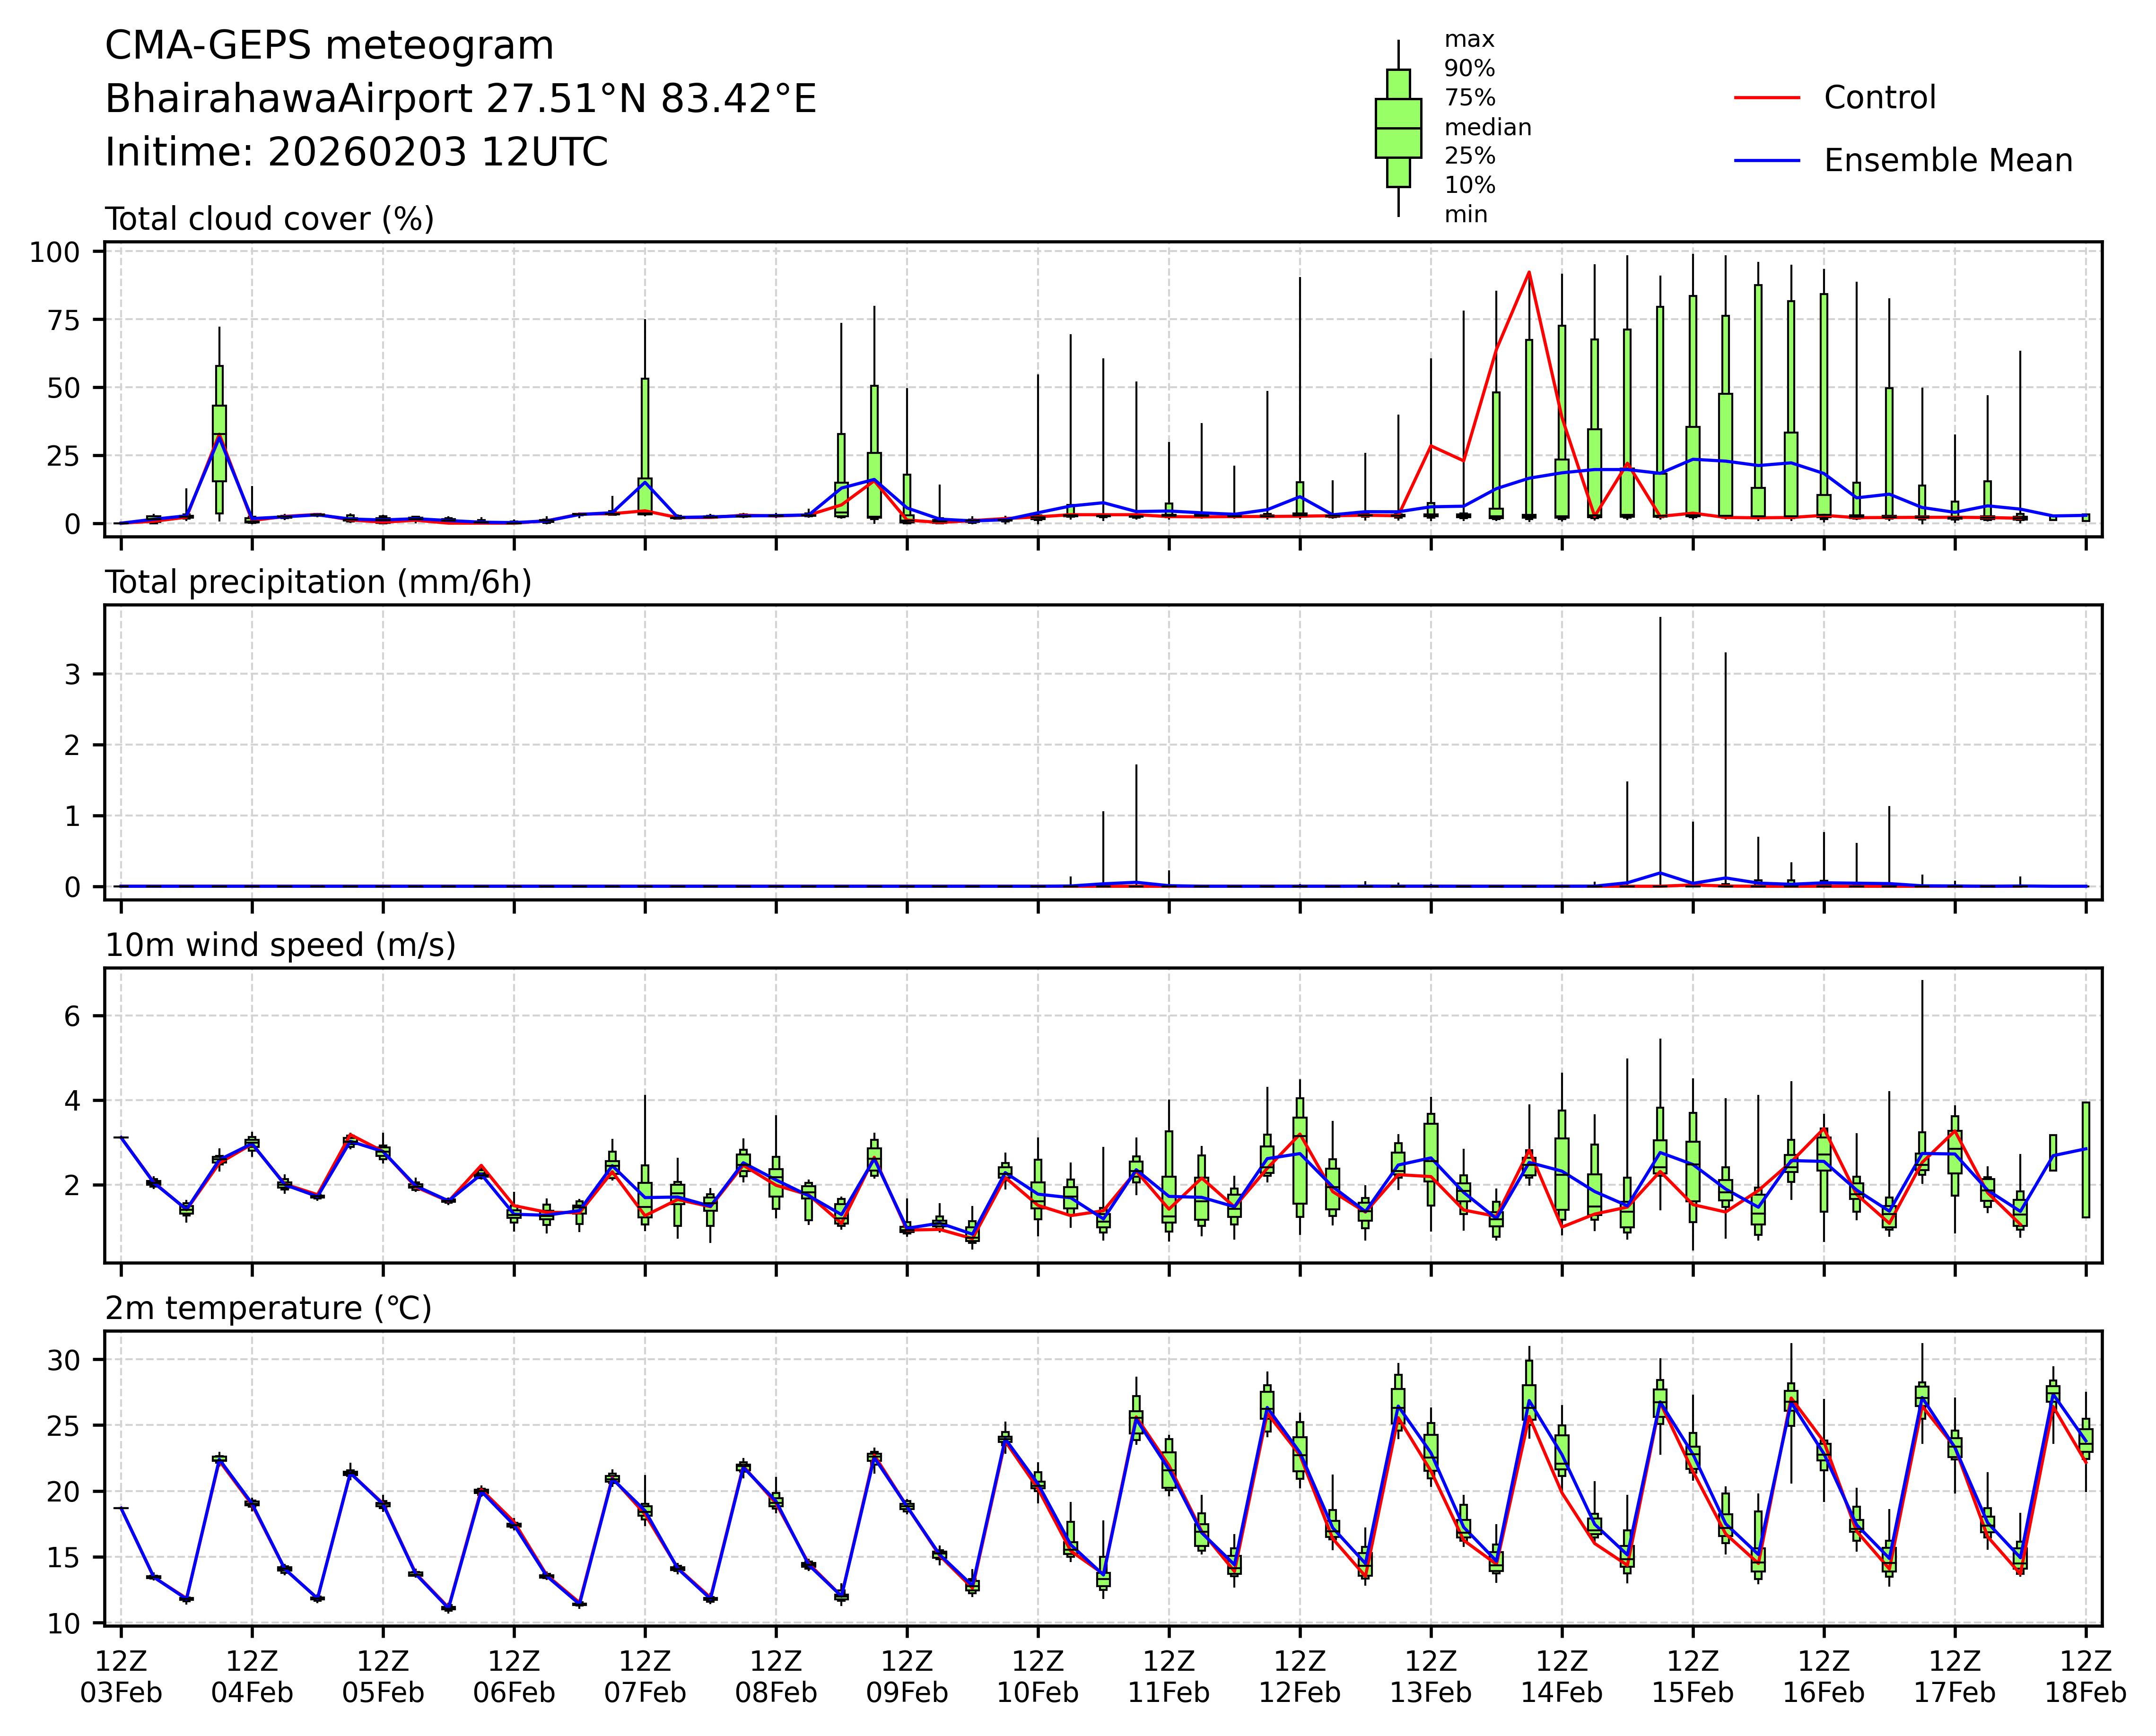2156x1736 pixels.
Task: Click the tallest wind speed whisker near 17Feb
Action: coord(1922,1040)
